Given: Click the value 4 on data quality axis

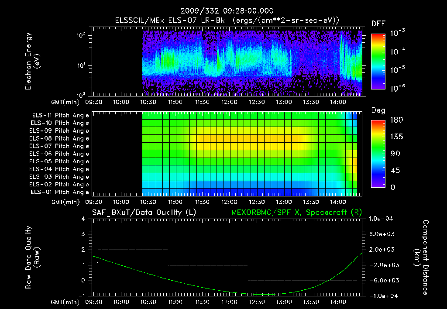Looking at the screenshot, I should coord(83,219).
